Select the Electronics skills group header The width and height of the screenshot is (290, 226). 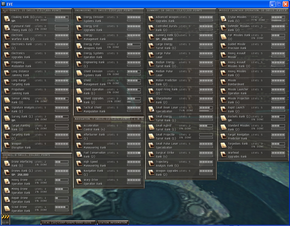tap(37, 10)
